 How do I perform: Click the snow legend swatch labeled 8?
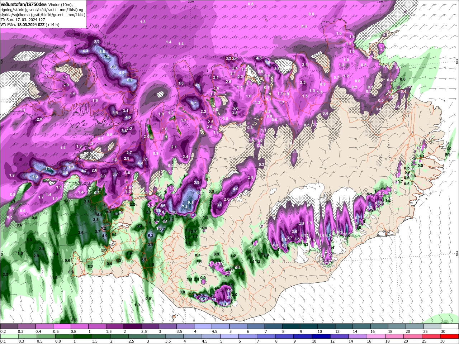pyautogui.click(x=291, y=326)
